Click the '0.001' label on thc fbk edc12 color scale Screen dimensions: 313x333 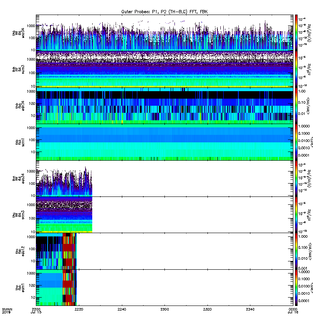click(303, 268)
